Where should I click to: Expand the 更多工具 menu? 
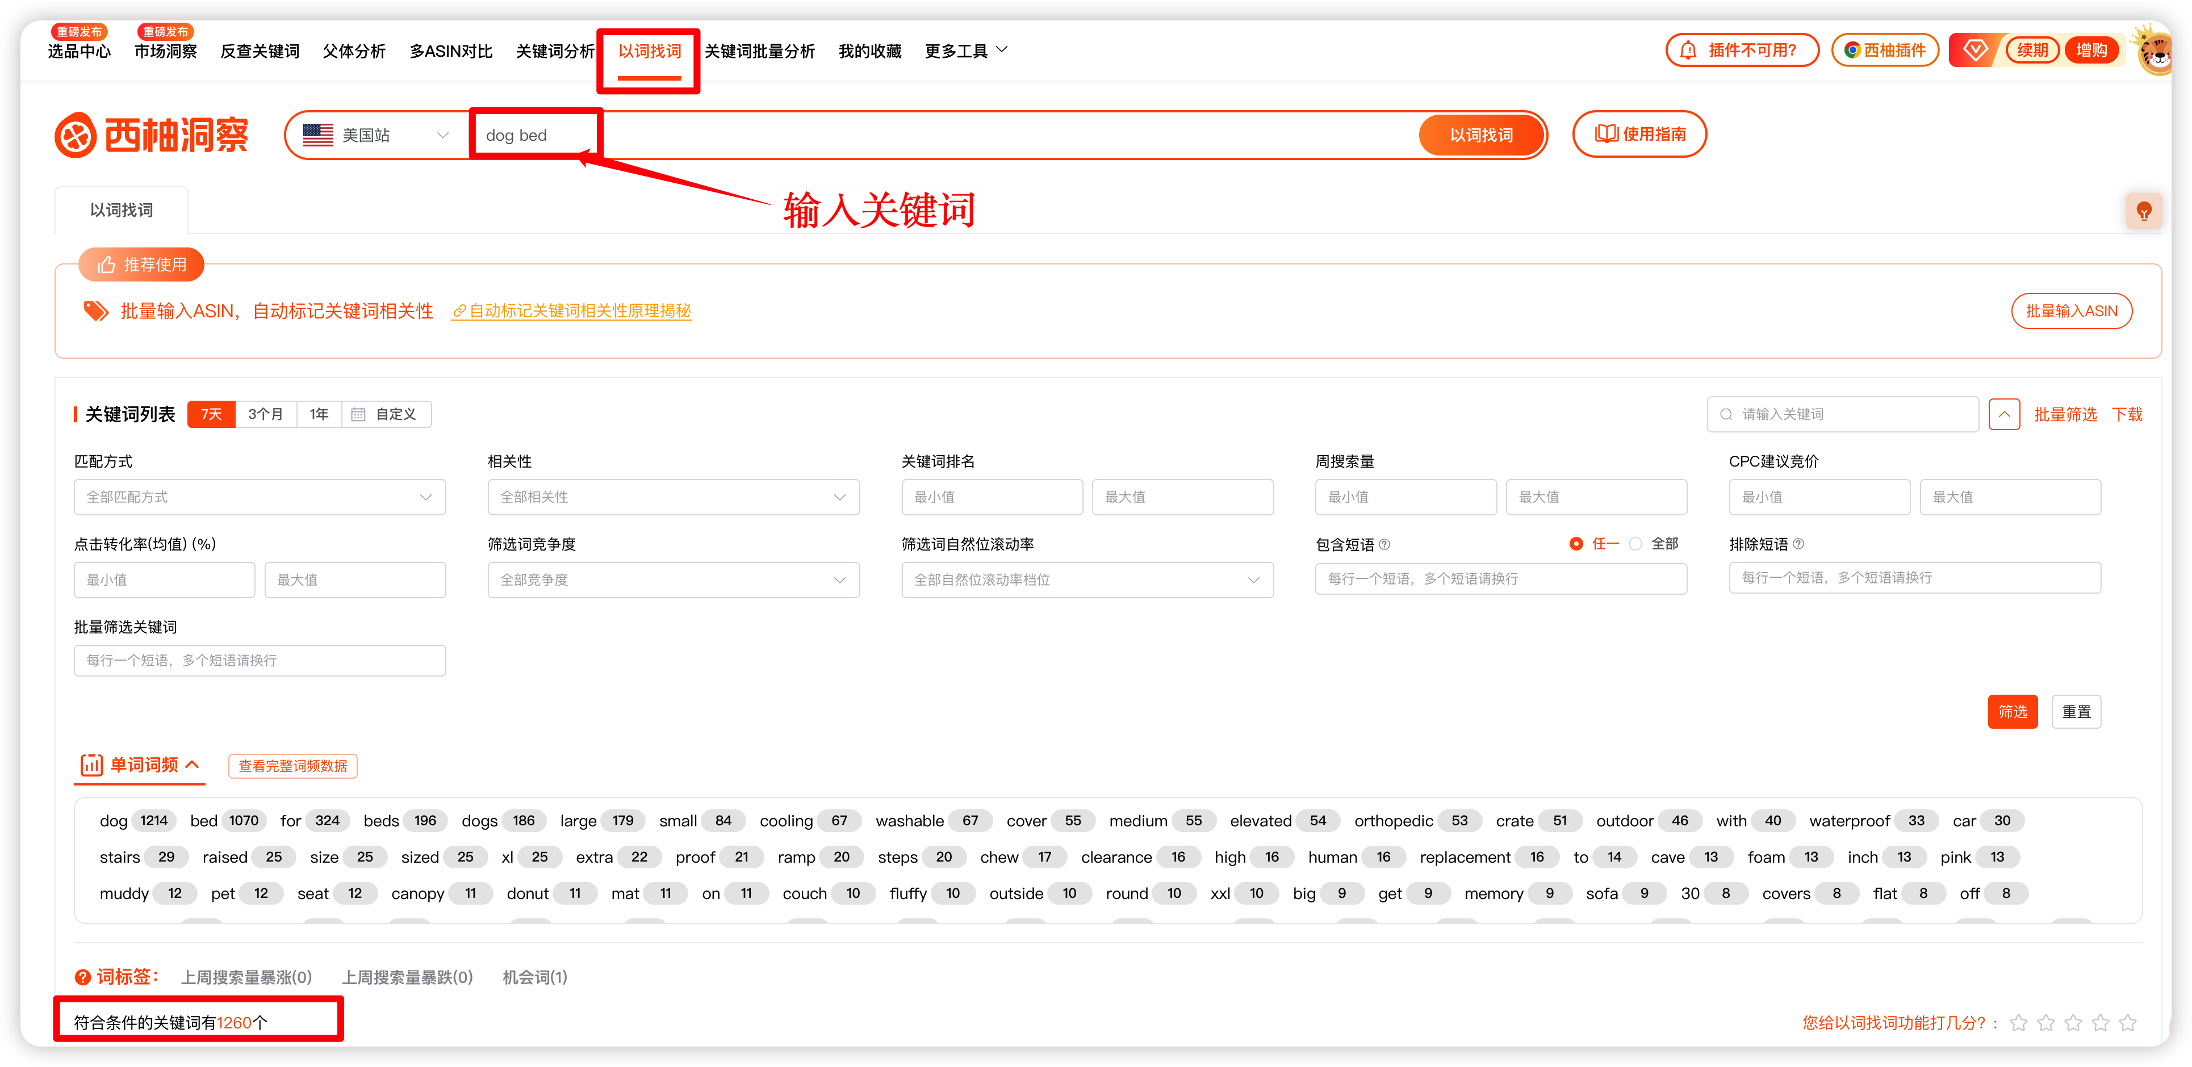pyautogui.click(x=966, y=51)
